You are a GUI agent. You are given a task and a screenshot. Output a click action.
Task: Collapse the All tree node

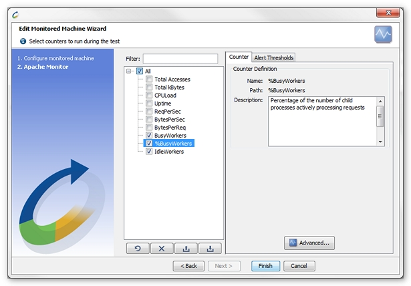[128, 71]
